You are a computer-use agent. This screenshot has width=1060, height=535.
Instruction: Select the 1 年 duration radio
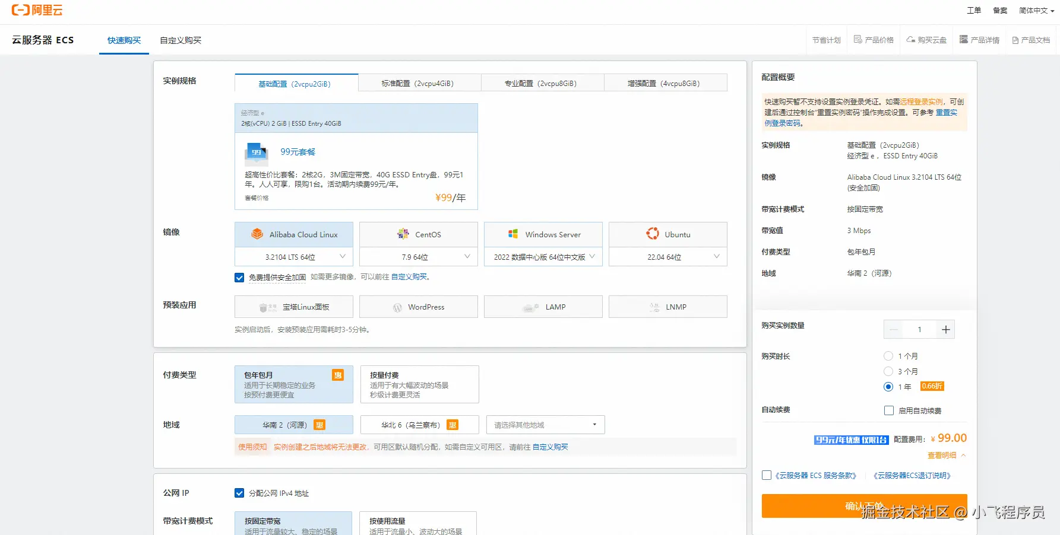point(888,387)
